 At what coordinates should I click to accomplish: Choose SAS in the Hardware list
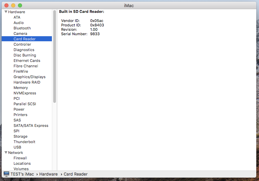point(17,120)
